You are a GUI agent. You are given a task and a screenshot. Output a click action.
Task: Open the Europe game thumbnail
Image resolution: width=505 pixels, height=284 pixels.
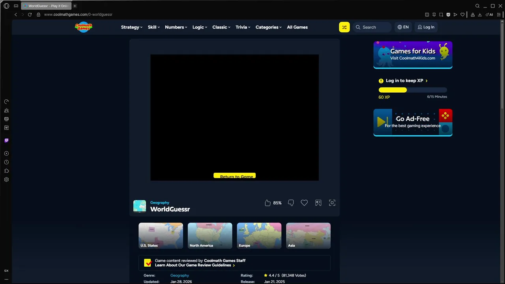[259, 235]
